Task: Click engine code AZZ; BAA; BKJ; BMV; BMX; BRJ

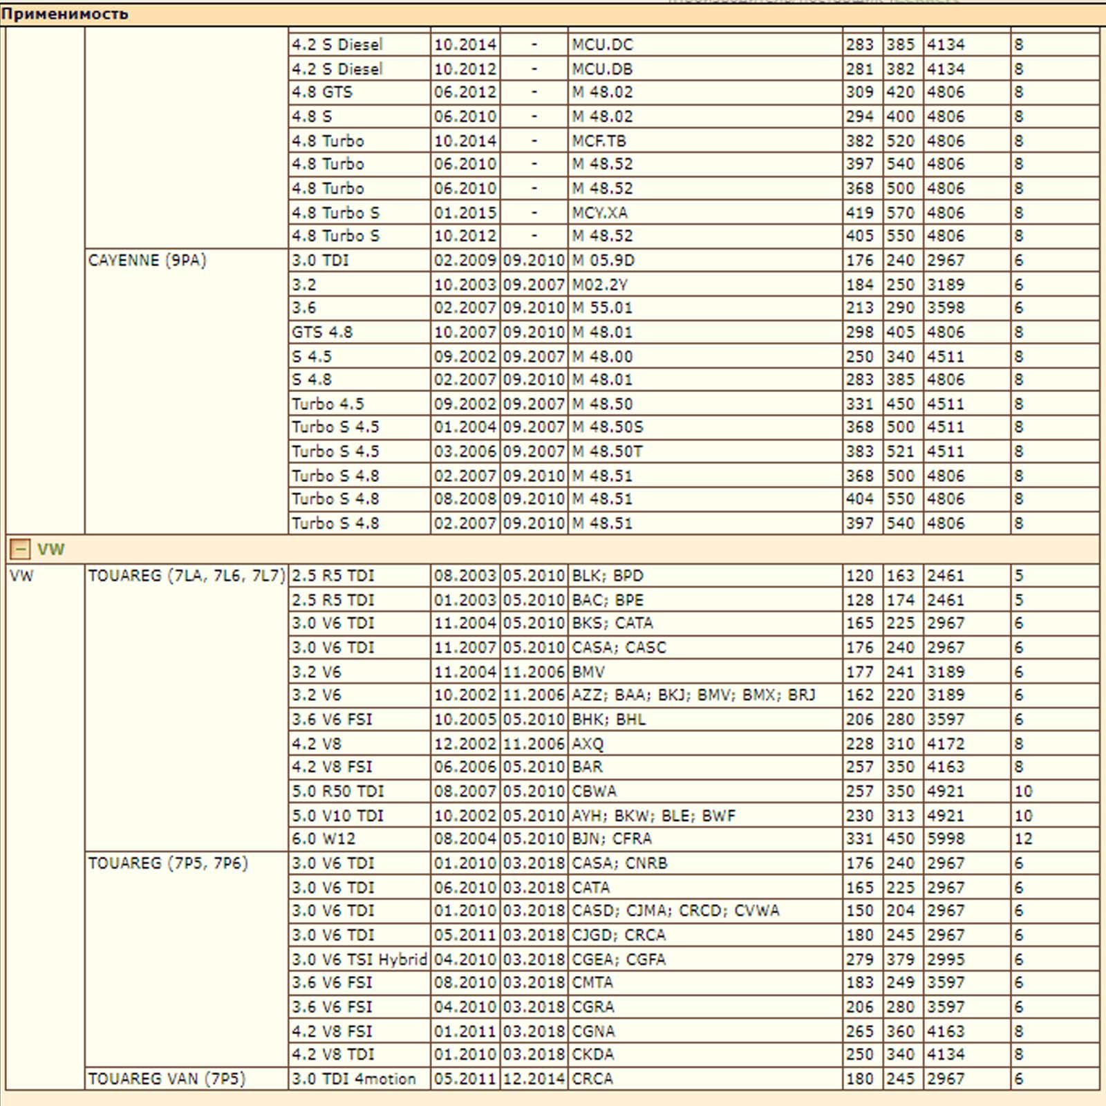Action: [x=693, y=695]
